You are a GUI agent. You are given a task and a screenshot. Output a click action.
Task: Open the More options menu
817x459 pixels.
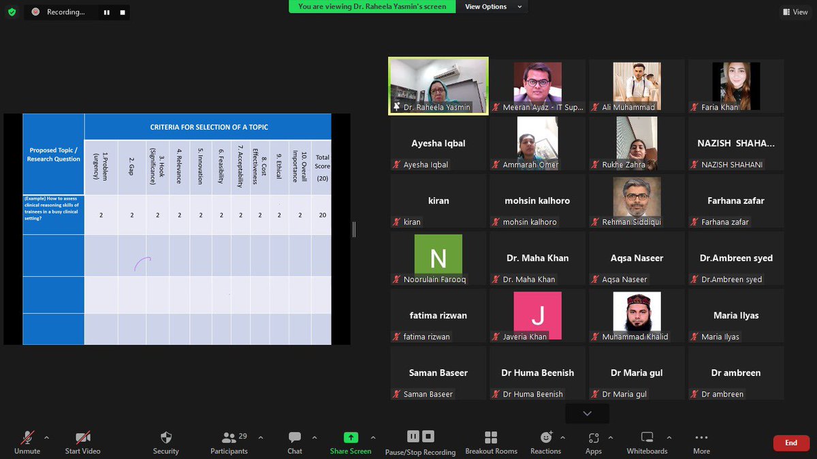(701, 442)
